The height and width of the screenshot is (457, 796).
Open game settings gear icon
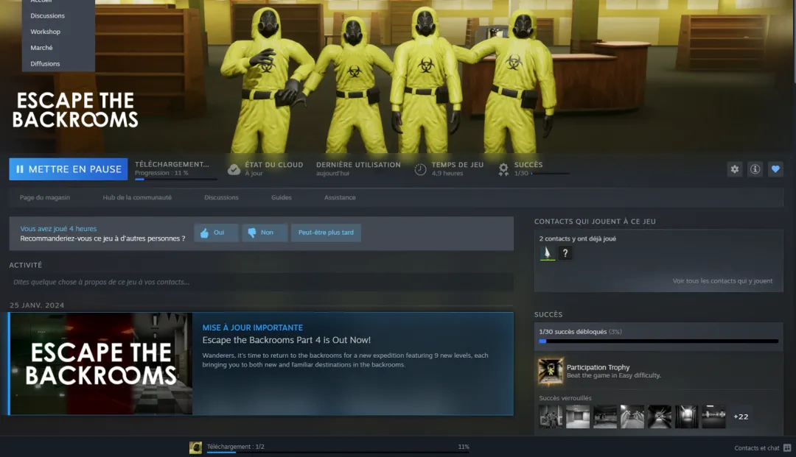coord(734,169)
